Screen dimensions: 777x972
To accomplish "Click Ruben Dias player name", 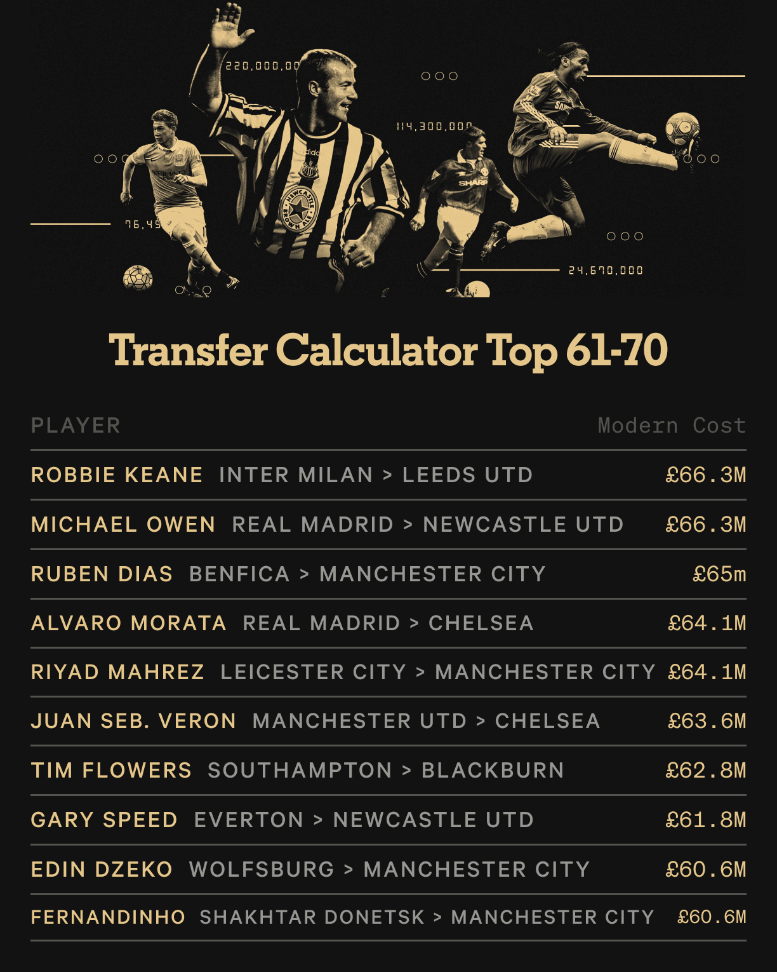I will (102, 574).
